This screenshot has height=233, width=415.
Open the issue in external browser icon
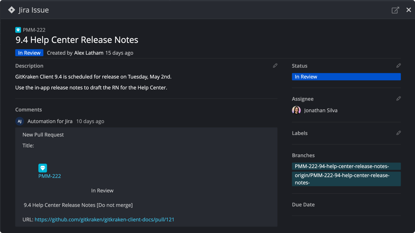395,10
